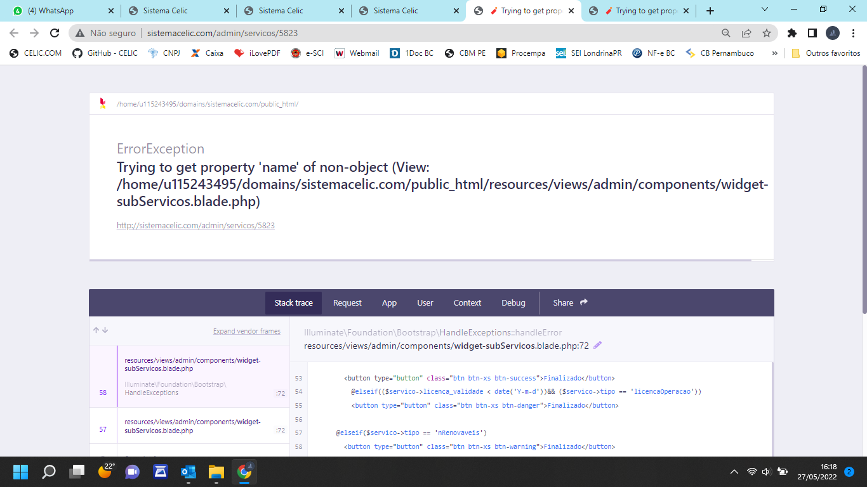Open the CBM PE bookmark

click(x=465, y=53)
